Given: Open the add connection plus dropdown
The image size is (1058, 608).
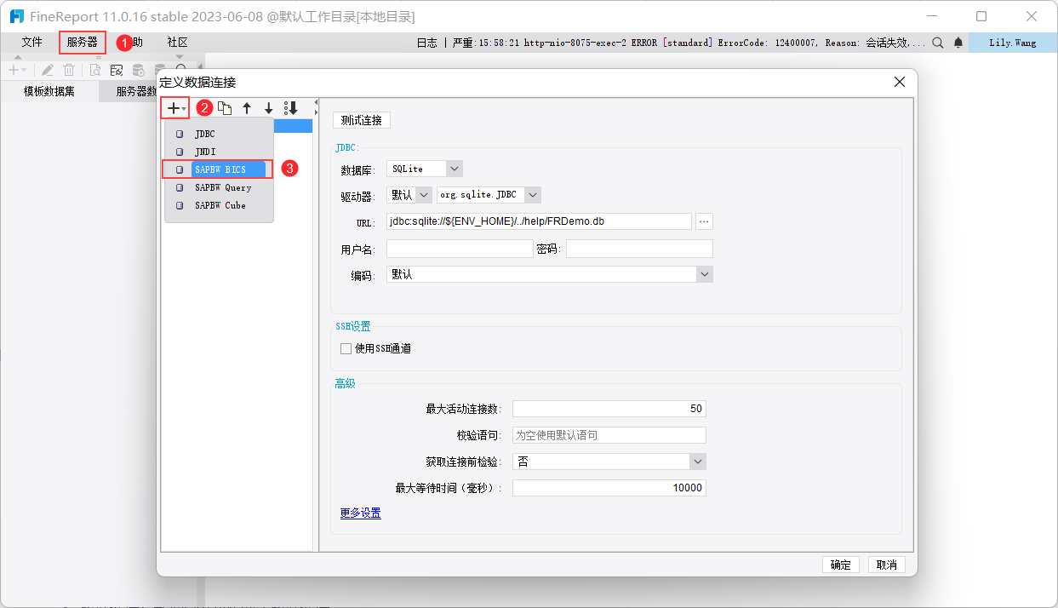Looking at the screenshot, I should [176, 108].
